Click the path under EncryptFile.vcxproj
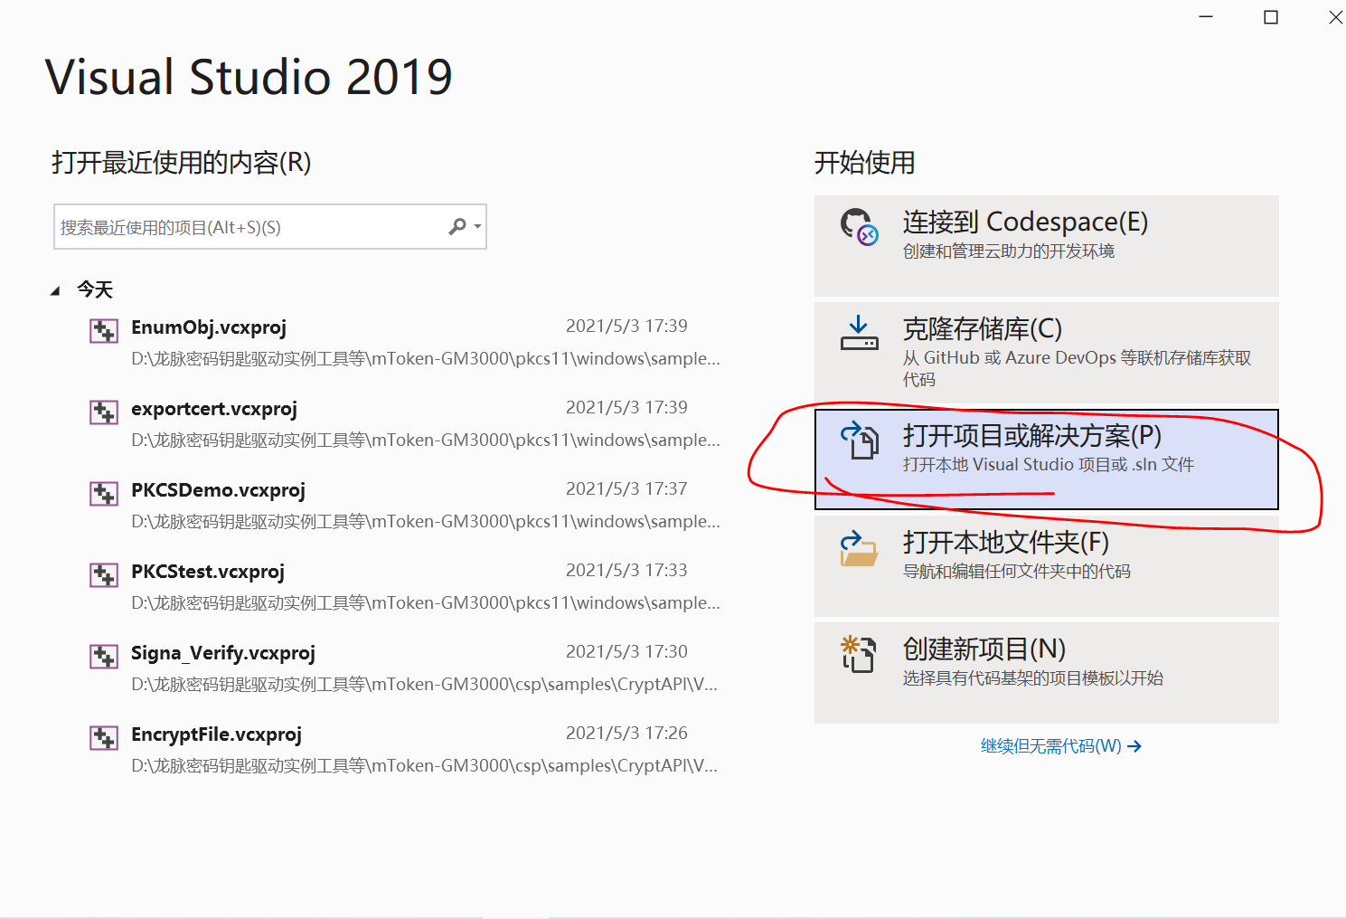Viewport: 1346px width, 919px height. point(425,766)
